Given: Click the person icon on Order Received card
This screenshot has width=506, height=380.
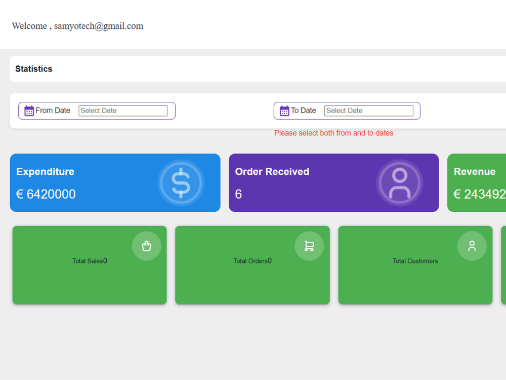Looking at the screenshot, I should pyautogui.click(x=400, y=183).
